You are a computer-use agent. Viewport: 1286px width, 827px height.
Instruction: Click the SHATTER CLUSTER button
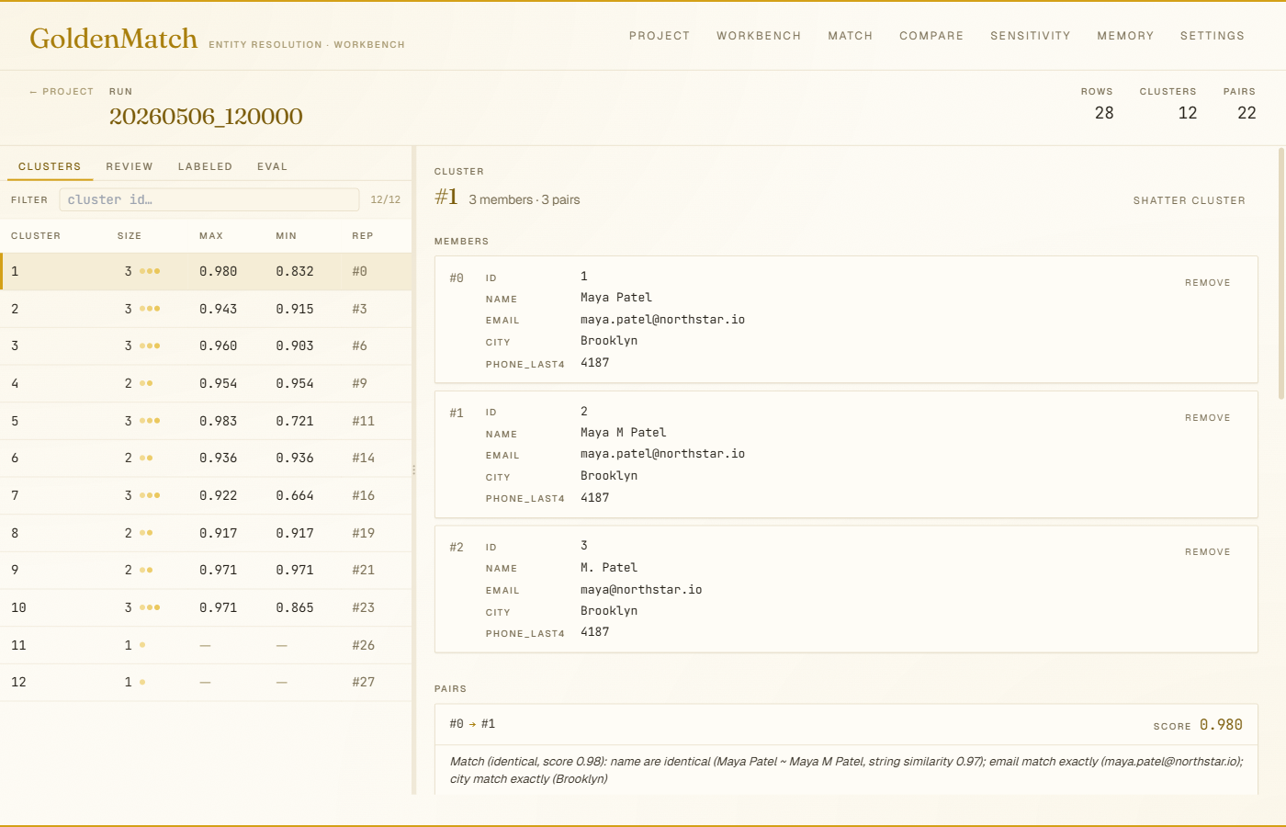coord(1189,200)
